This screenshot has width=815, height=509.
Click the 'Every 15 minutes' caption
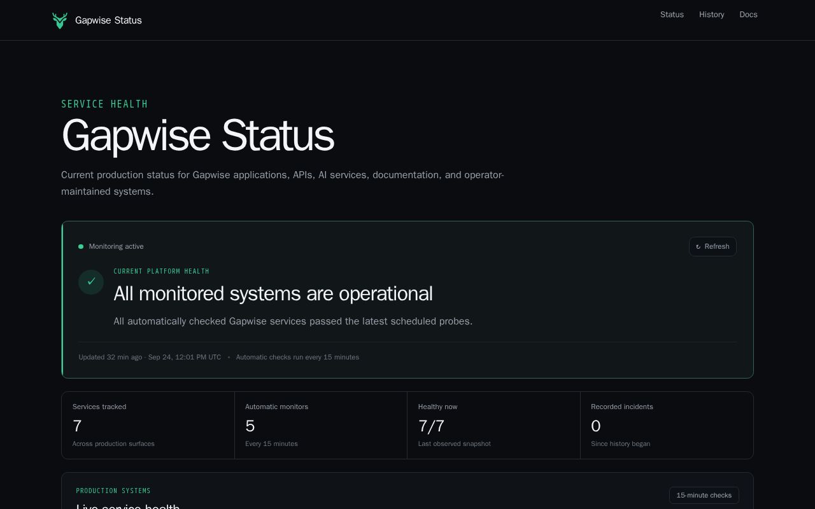pos(271,443)
